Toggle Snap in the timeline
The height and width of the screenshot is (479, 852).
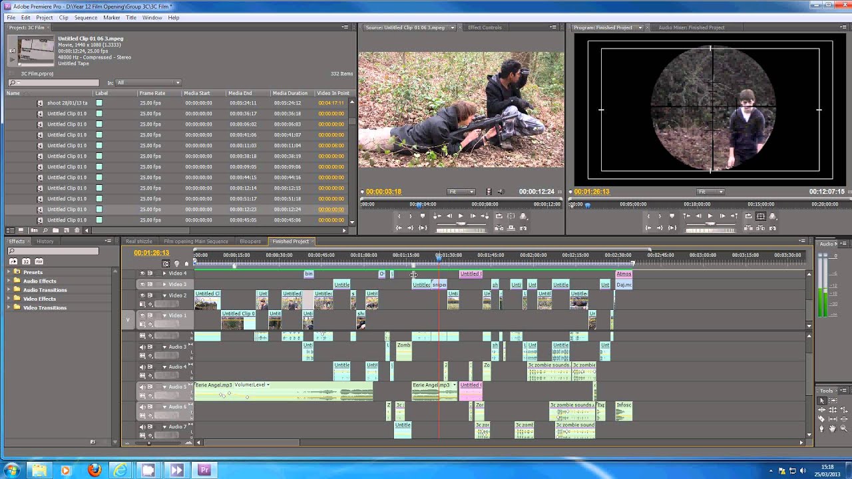point(166,263)
